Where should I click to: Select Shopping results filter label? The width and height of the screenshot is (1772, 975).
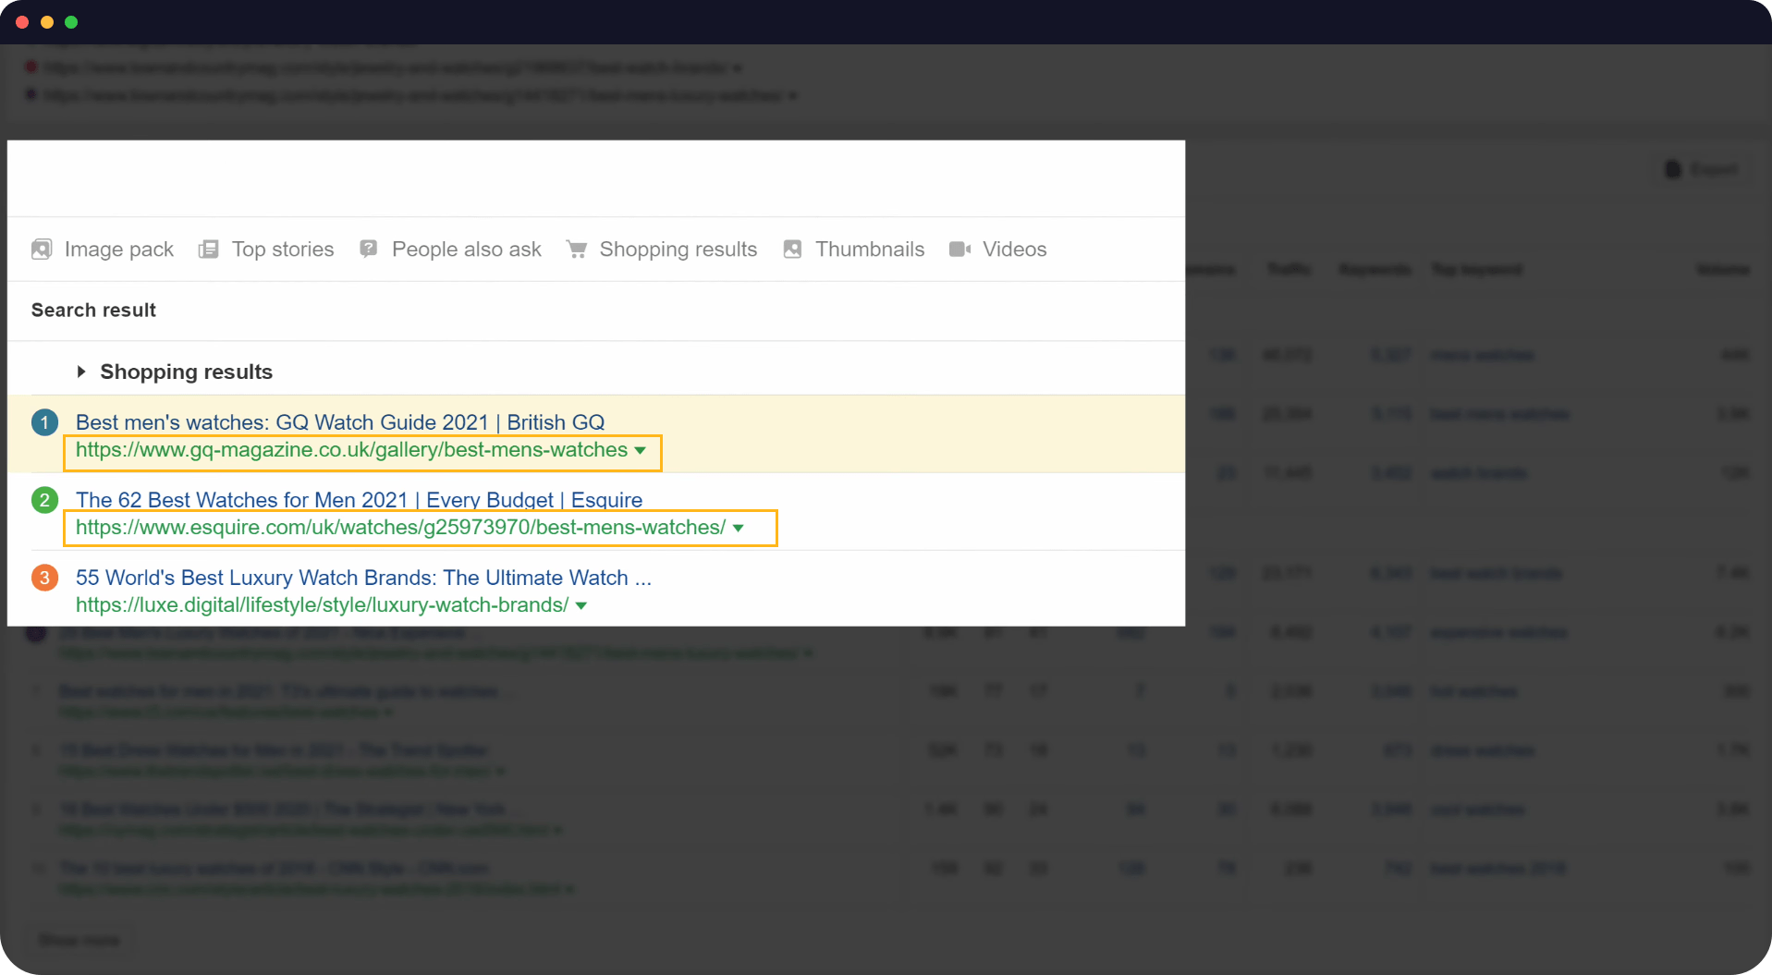[678, 250]
